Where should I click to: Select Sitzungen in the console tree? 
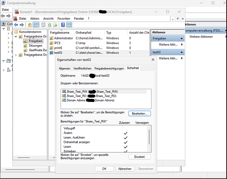[x=36, y=45]
